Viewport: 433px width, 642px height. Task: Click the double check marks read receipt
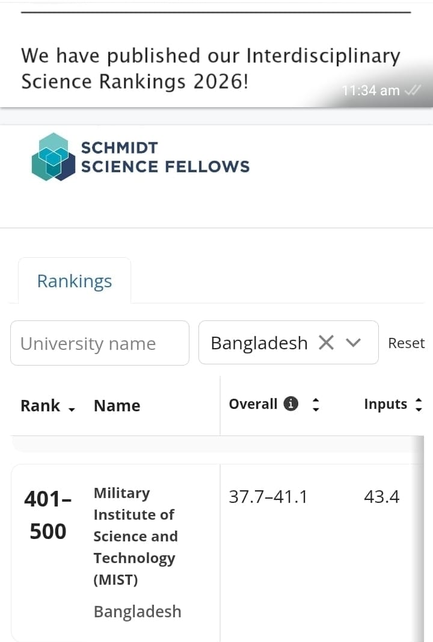[413, 90]
